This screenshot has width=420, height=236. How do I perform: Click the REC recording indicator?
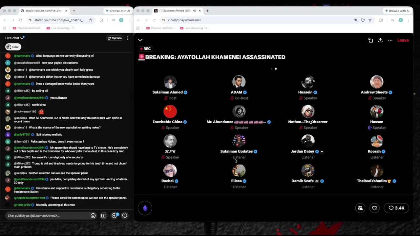tap(145, 49)
